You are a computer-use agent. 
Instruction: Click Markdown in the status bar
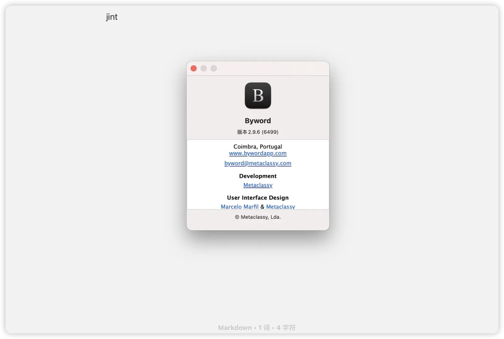[x=235, y=328]
